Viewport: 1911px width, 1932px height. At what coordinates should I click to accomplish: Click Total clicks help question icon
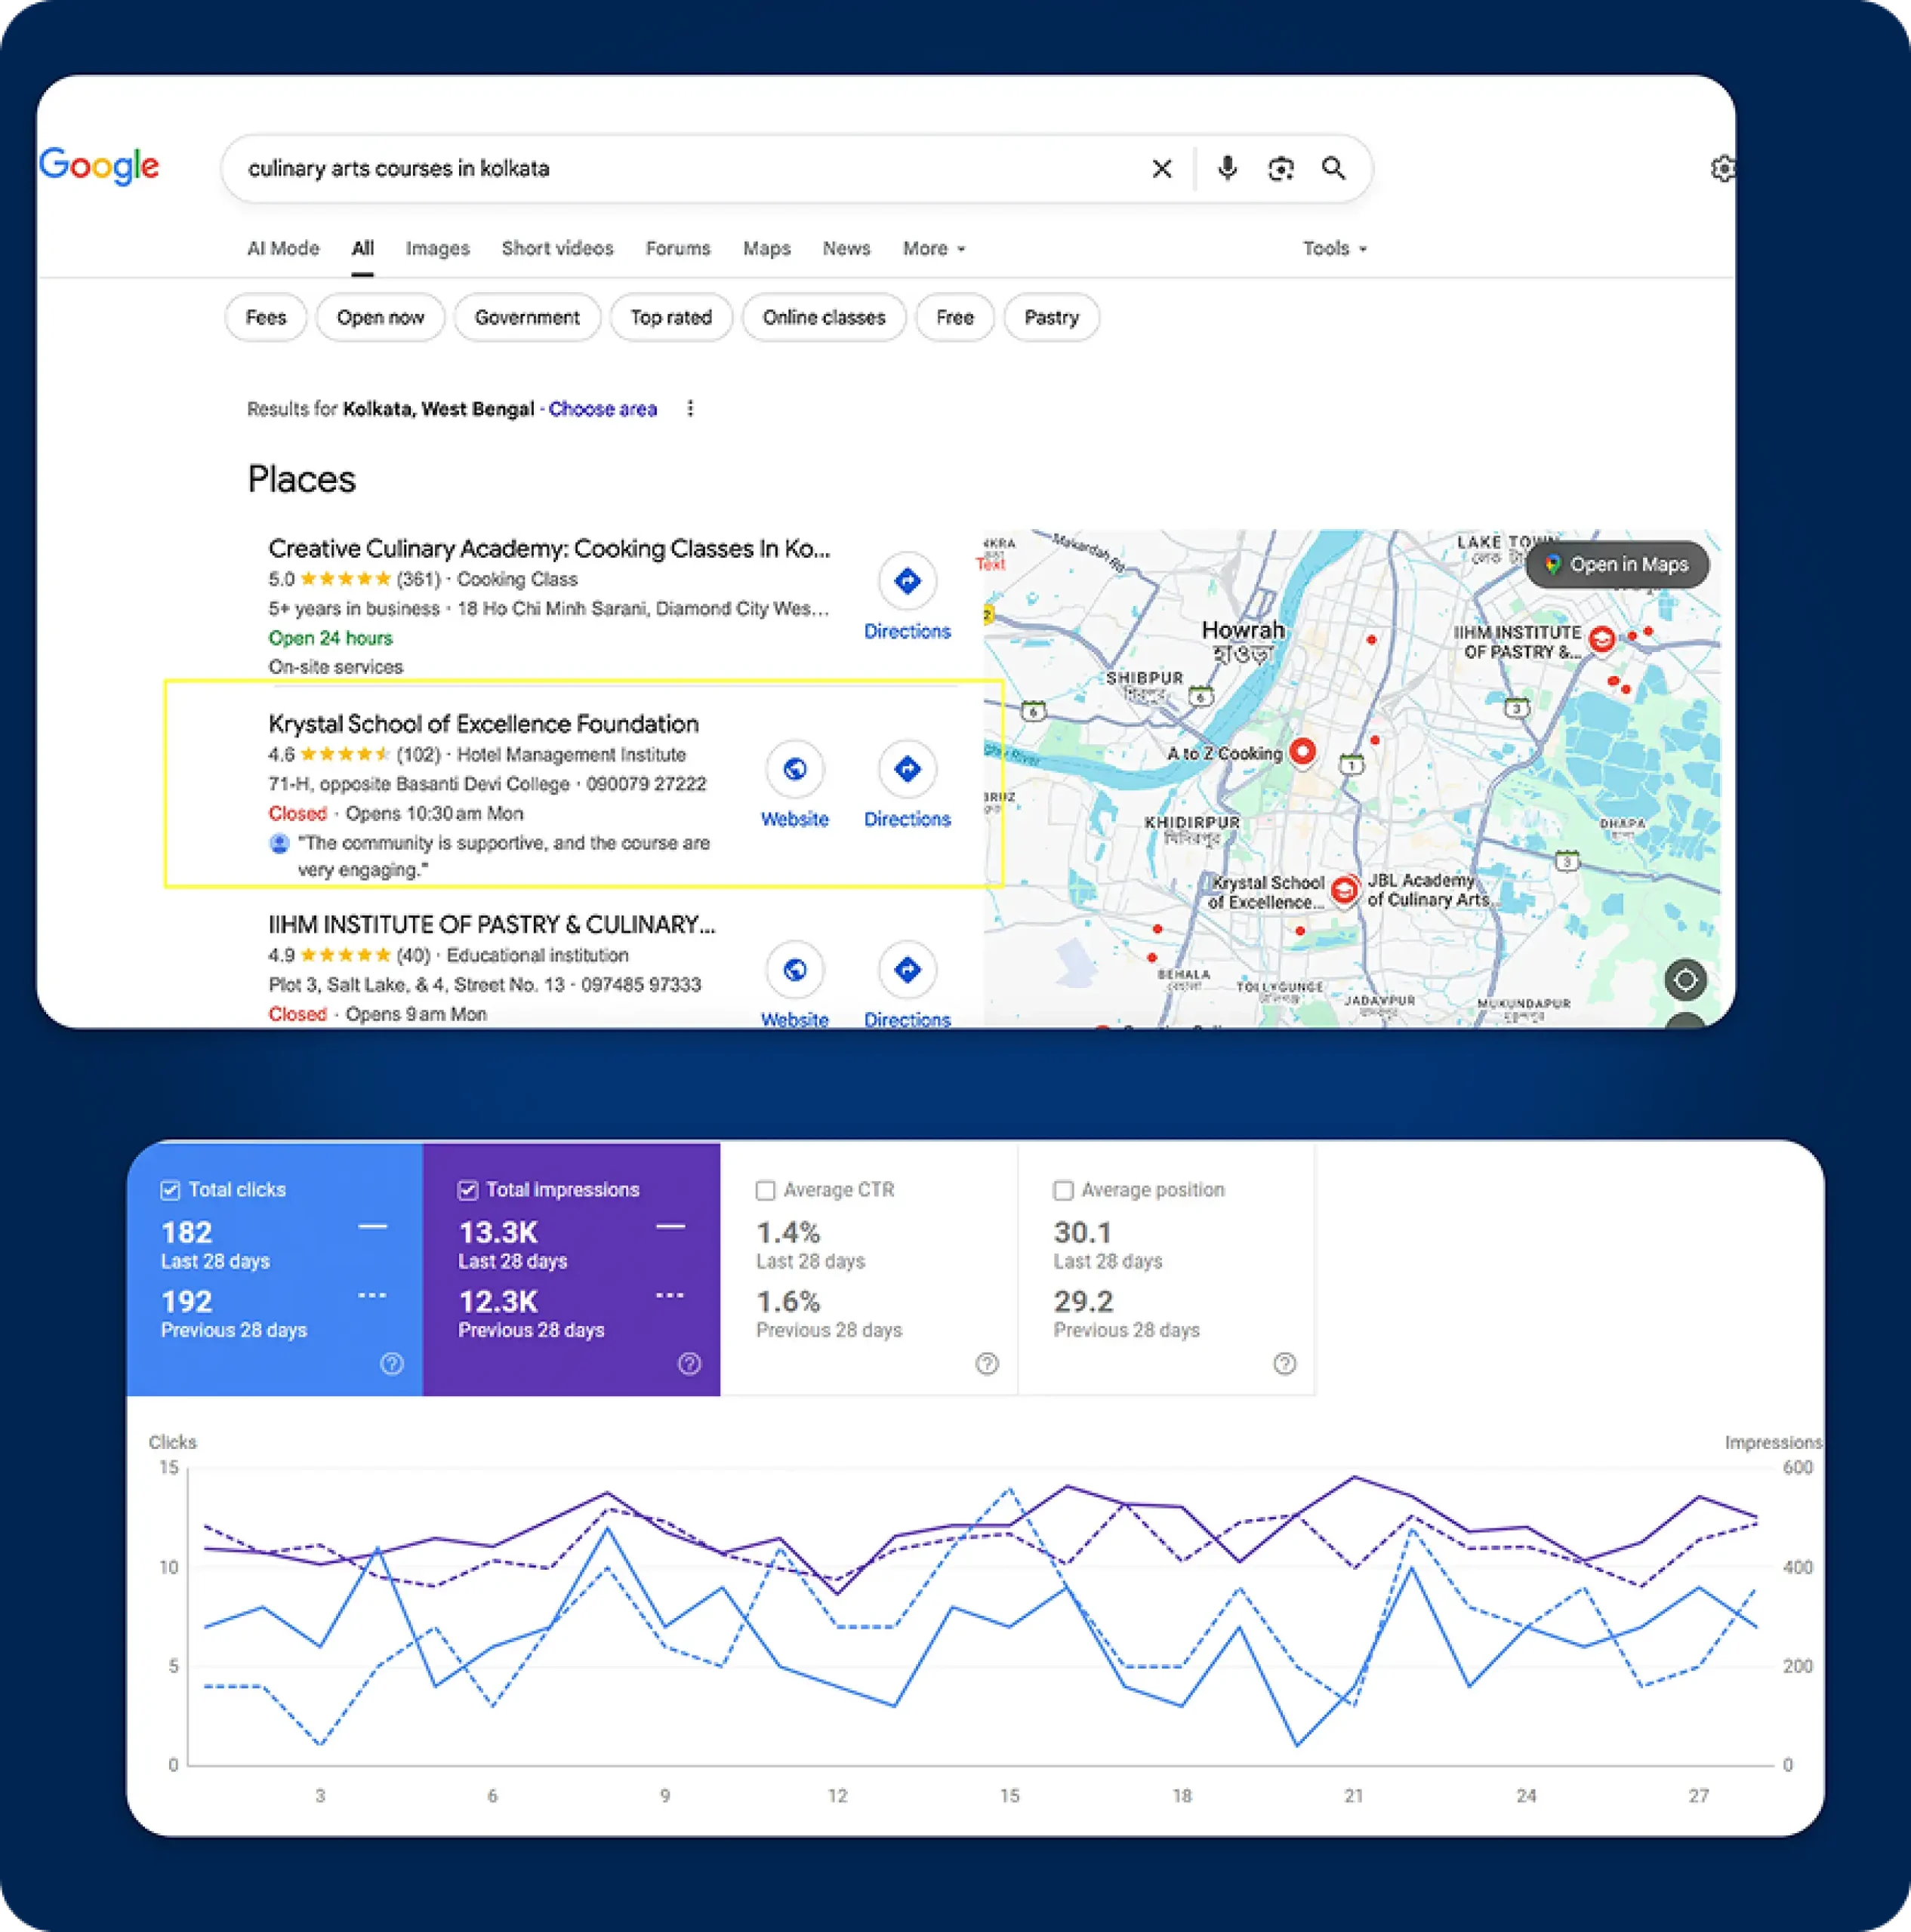(x=392, y=1364)
